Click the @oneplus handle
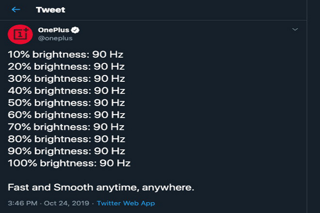The width and height of the screenshot is (320, 213). point(55,38)
